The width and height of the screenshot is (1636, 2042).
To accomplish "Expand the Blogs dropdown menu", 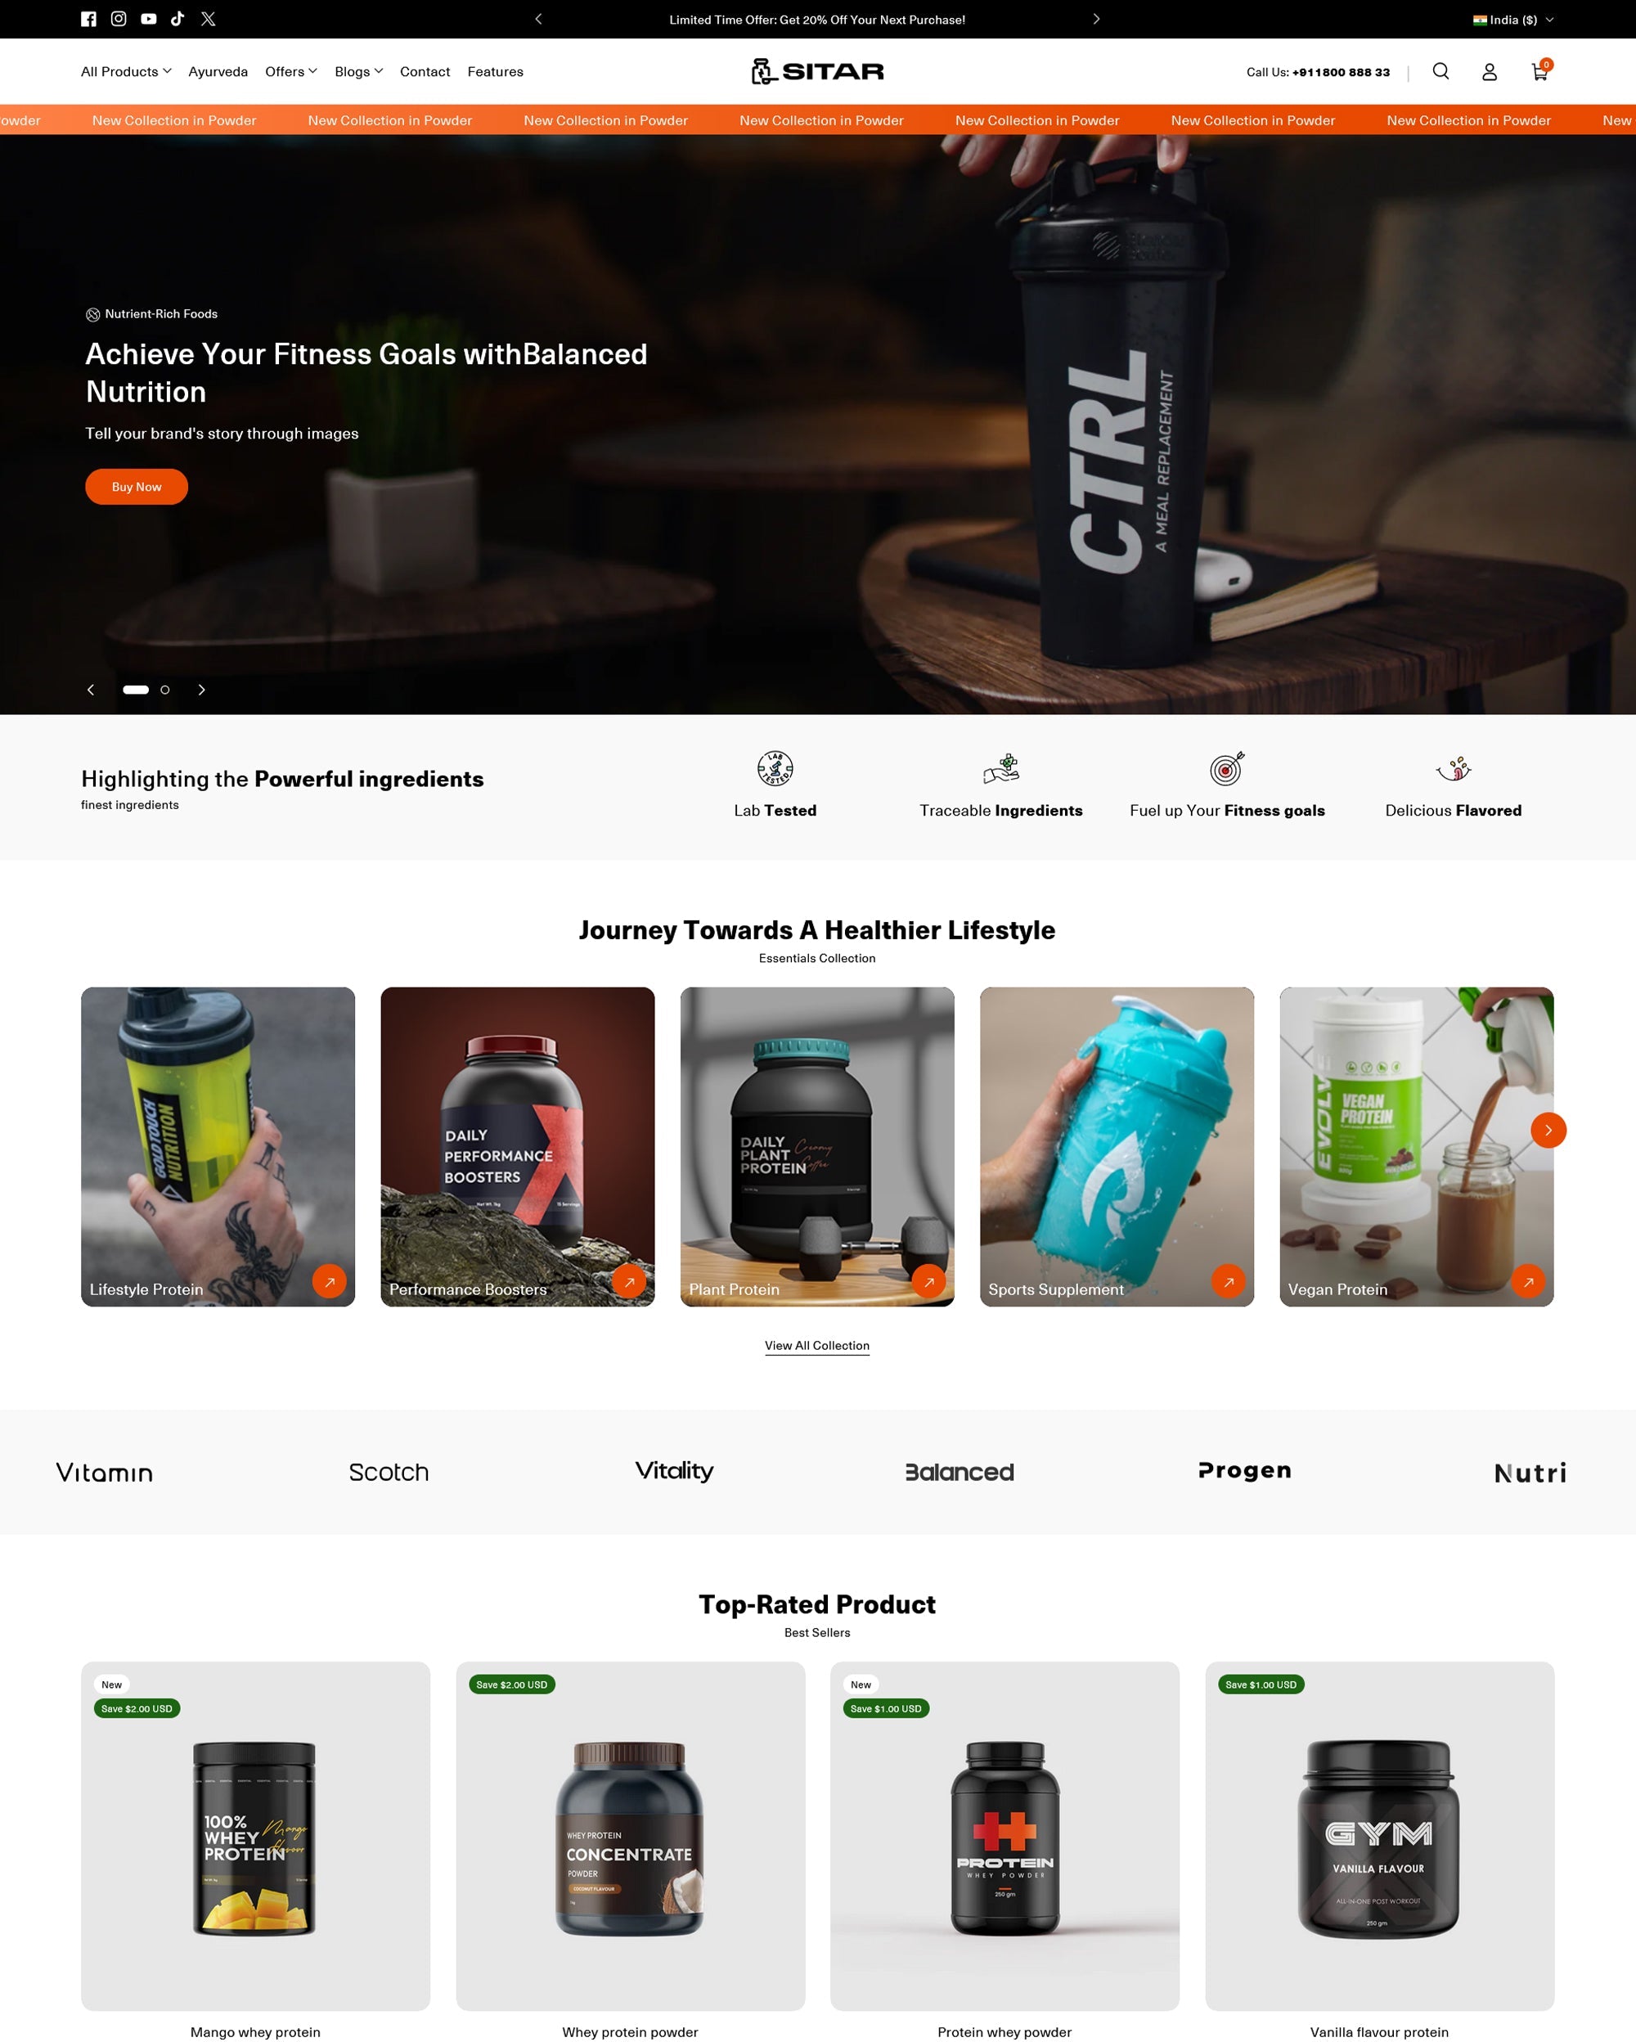I will coord(356,70).
